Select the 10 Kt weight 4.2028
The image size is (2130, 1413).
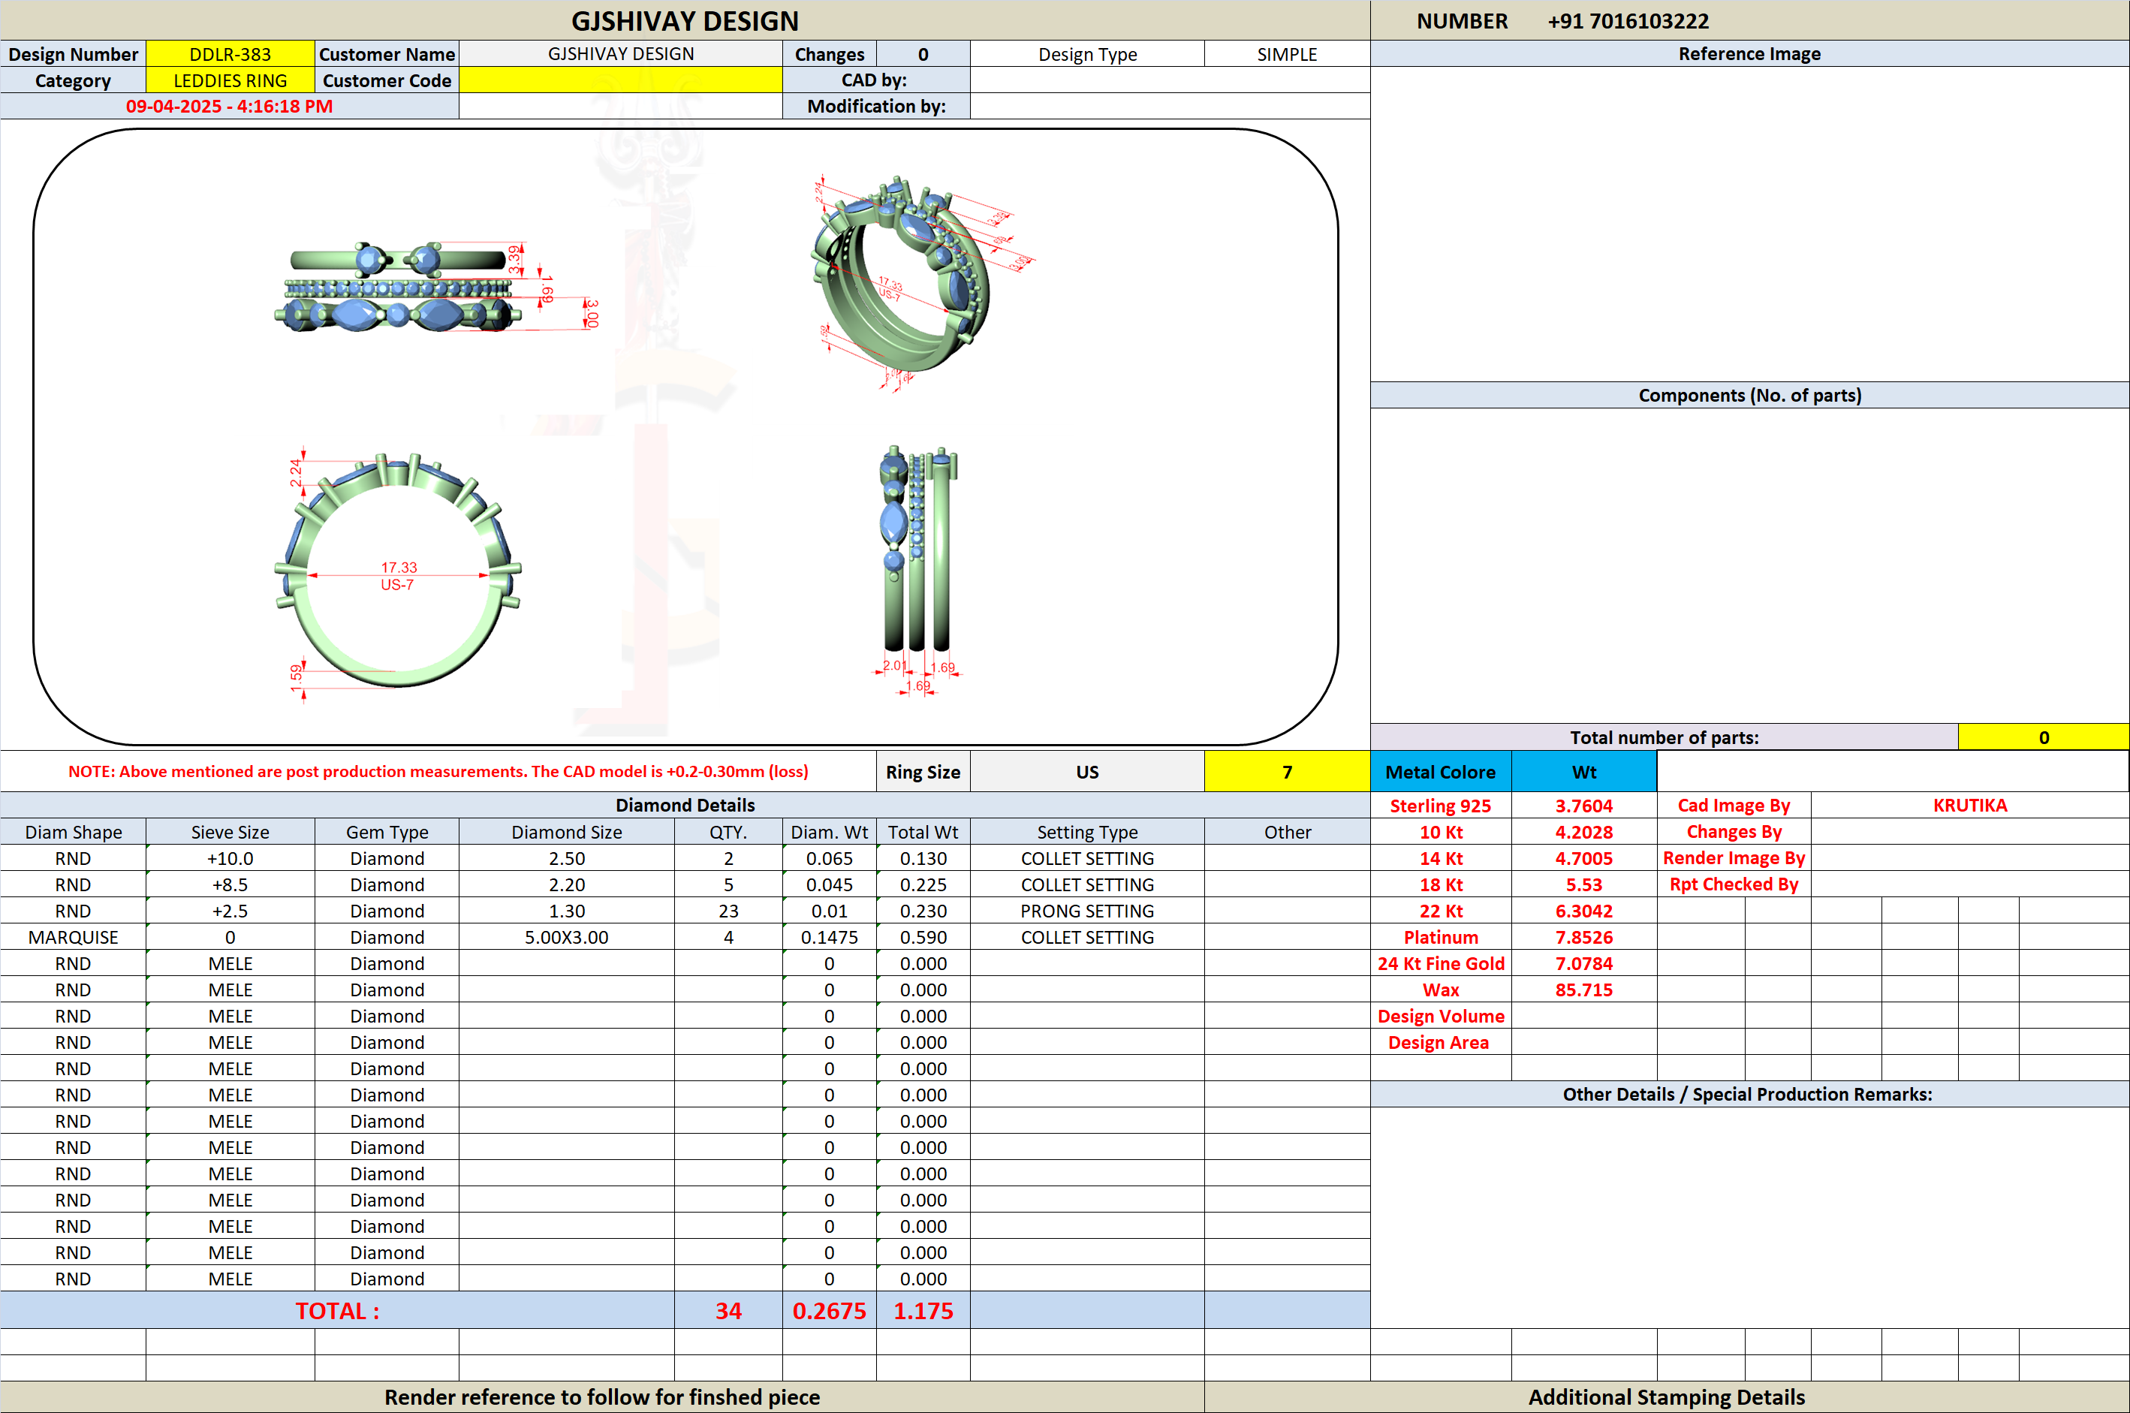point(1583,832)
